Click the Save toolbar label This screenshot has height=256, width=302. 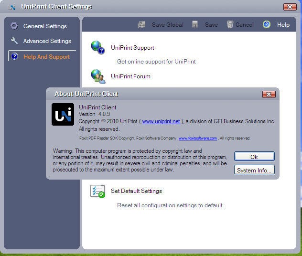tap(211, 25)
